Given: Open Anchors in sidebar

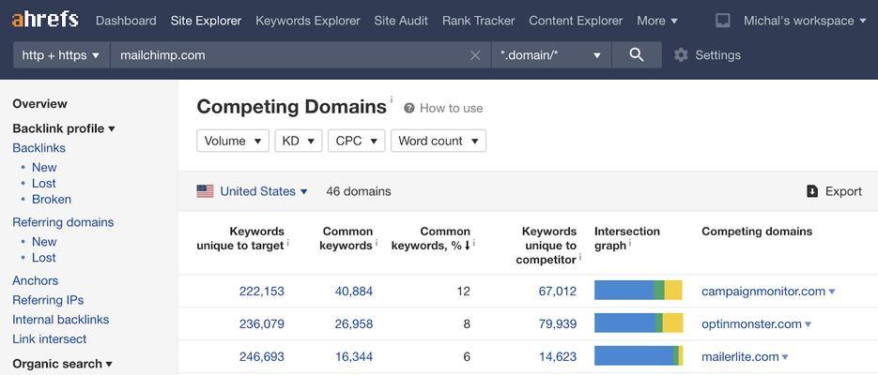Looking at the screenshot, I should (x=36, y=280).
